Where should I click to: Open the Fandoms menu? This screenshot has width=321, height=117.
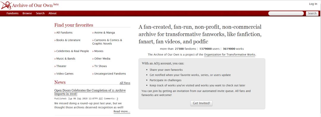point(12,13)
